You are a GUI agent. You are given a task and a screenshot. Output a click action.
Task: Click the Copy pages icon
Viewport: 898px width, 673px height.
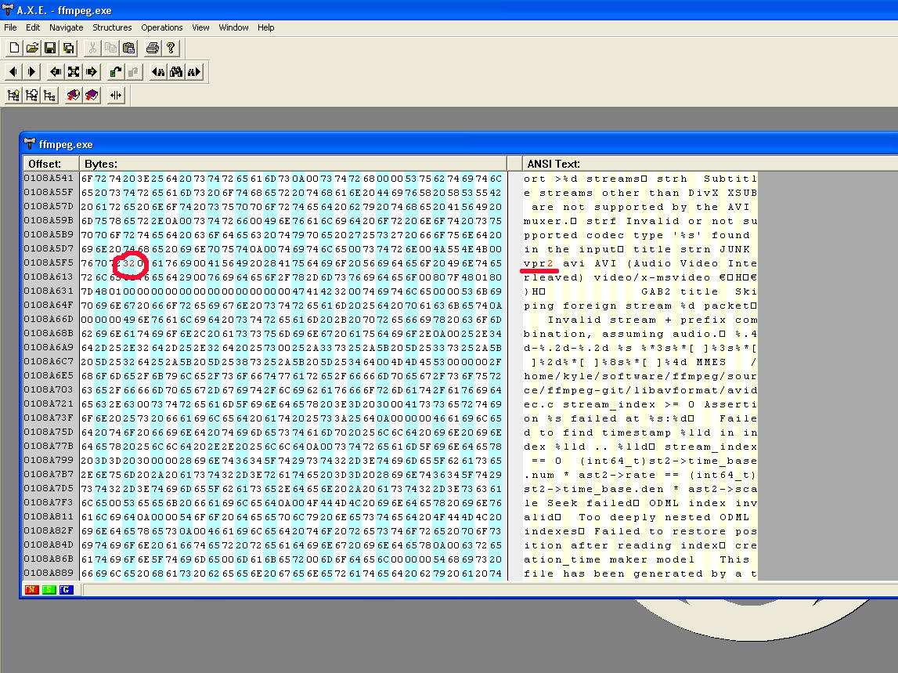tap(110, 48)
